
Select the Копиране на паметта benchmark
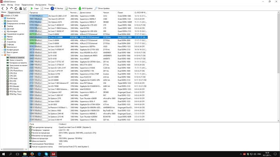tap(18, 63)
